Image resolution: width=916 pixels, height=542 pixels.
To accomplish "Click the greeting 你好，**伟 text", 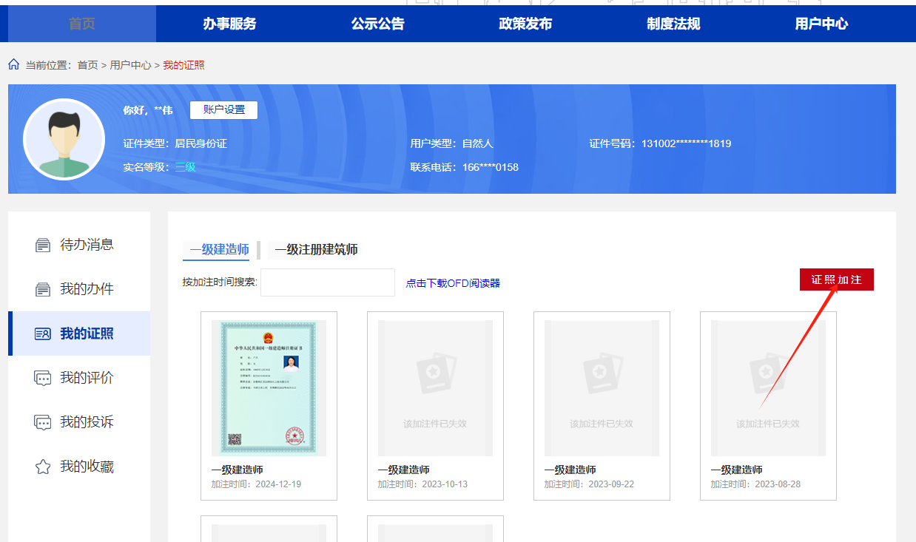I will click(x=148, y=110).
